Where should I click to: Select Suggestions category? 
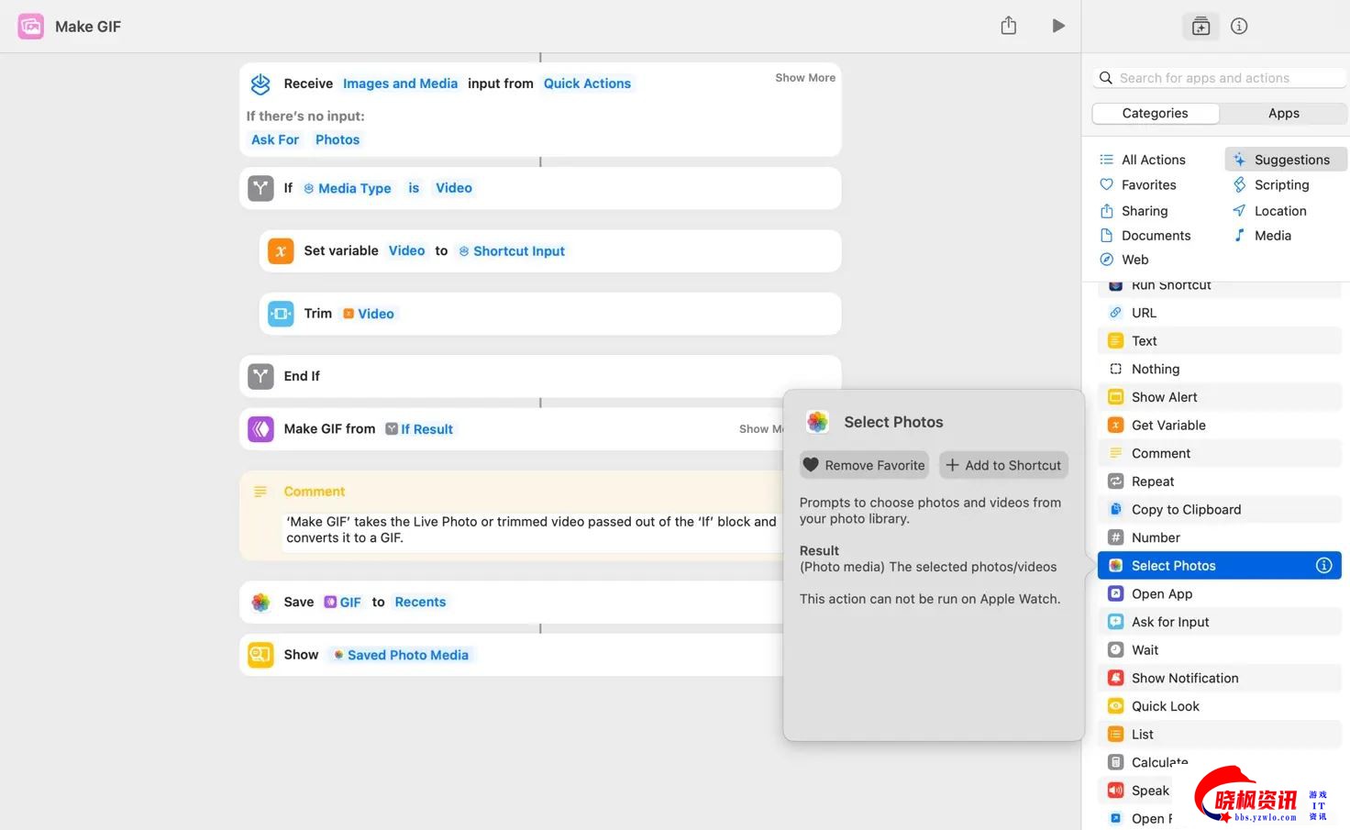[1286, 160]
